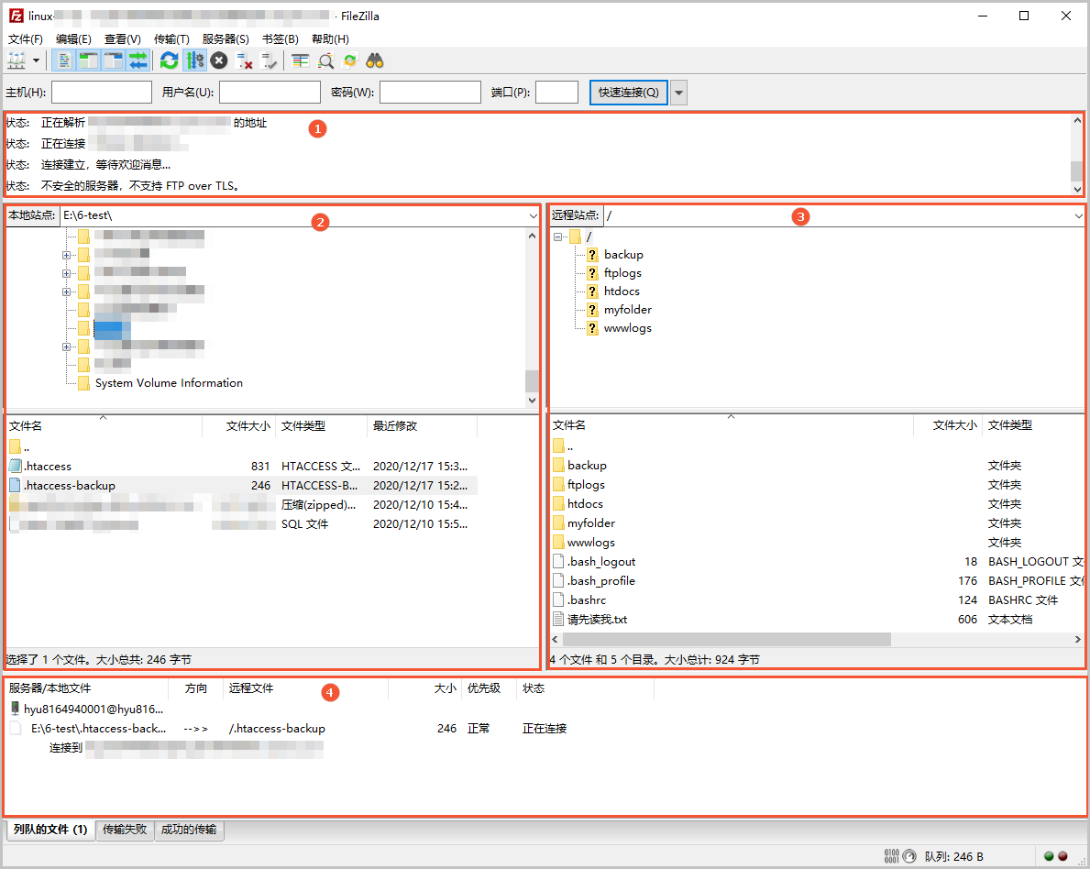Viewport: 1090px width, 869px height.
Task: Switch to 列队的文件 (1) tab
Action: tap(50, 830)
